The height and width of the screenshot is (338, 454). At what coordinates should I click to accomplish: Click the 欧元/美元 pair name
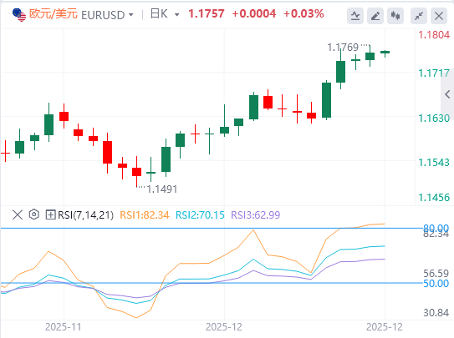[54, 14]
